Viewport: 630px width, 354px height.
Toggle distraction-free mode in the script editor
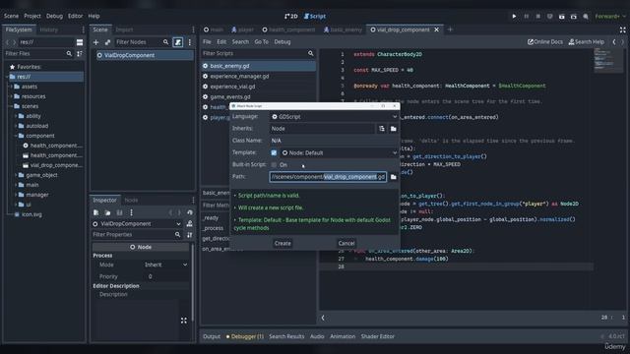tap(622, 29)
